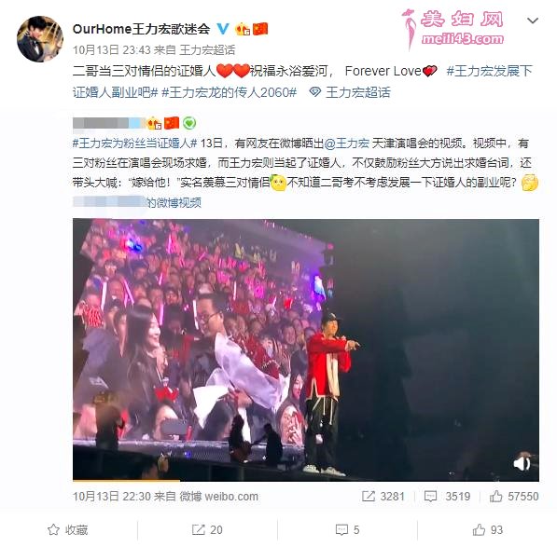Click the blue V verified badge
The height and width of the screenshot is (547, 557).
click(x=223, y=28)
